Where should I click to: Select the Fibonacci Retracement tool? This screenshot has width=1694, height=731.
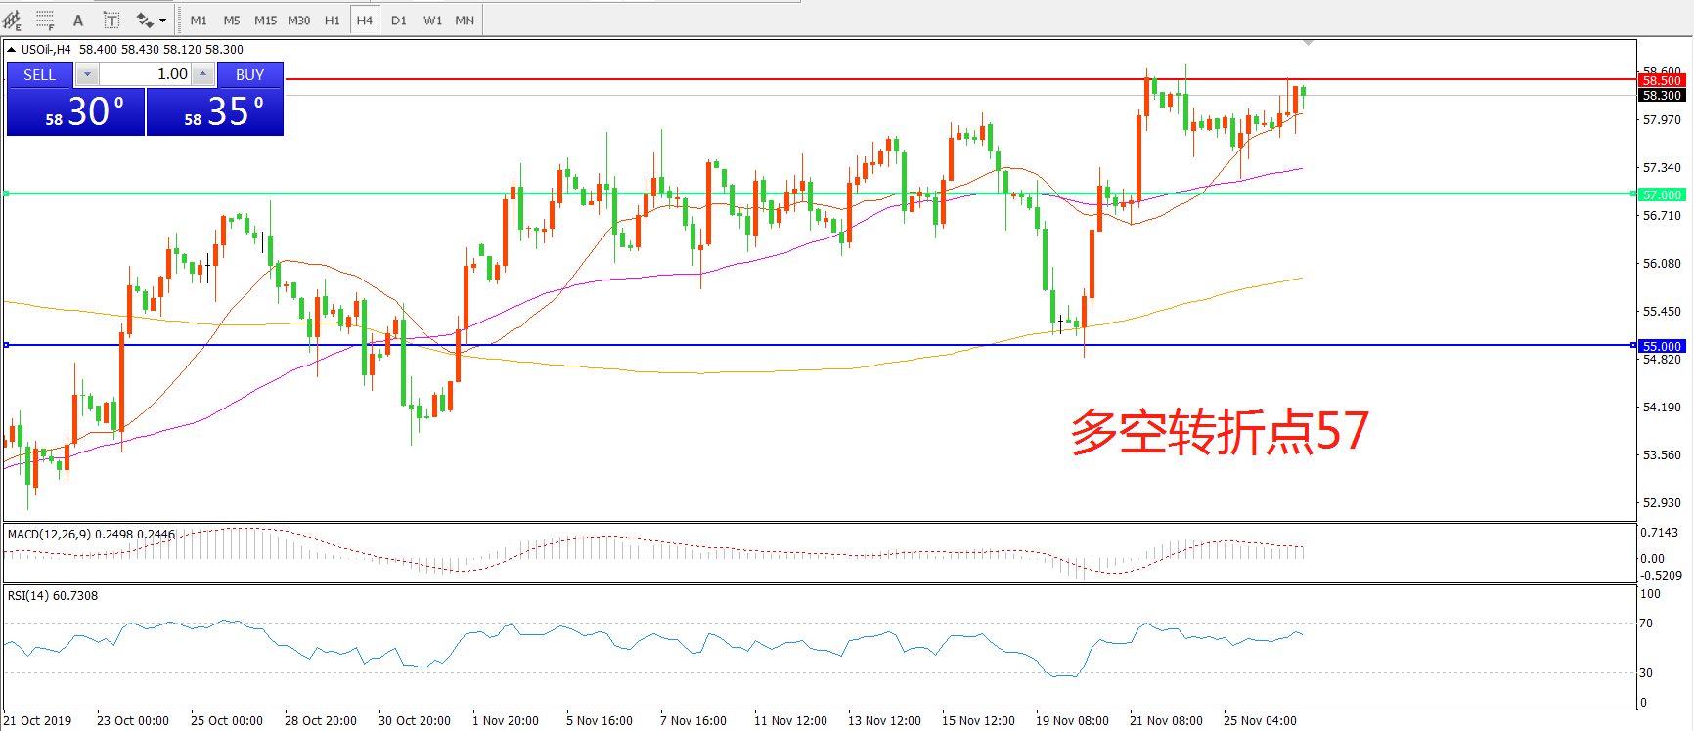click(45, 20)
